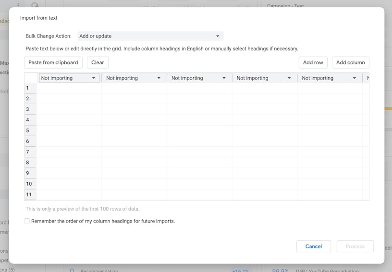
Task: Open fourth column heading dropdown
Action: click(264, 78)
